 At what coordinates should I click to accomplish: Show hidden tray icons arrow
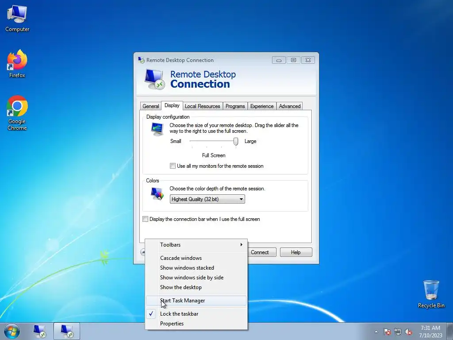coord(376,332)
